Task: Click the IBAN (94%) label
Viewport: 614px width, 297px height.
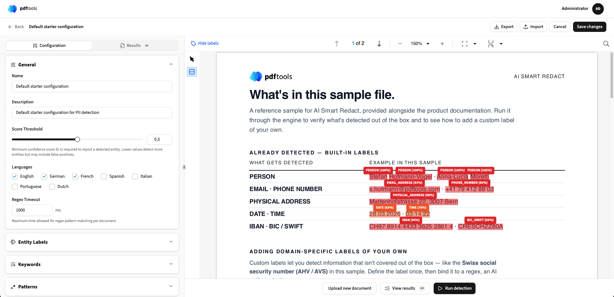Action: [x=411, y=220]
